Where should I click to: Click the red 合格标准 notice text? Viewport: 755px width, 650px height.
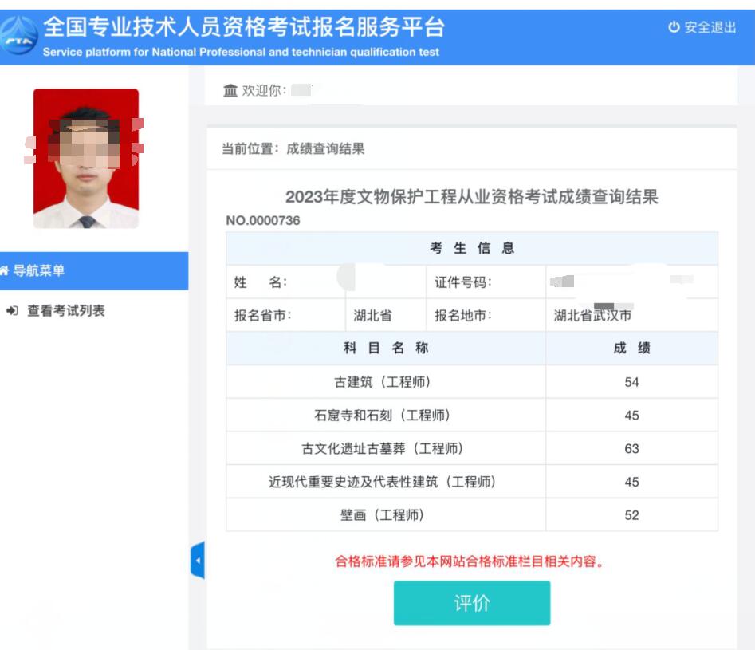(472, 561)
